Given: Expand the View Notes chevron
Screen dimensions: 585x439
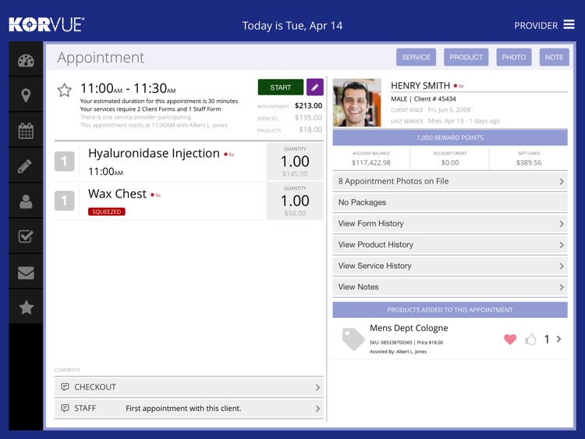Looking at the screenshot, I should [x=562, y=287].
